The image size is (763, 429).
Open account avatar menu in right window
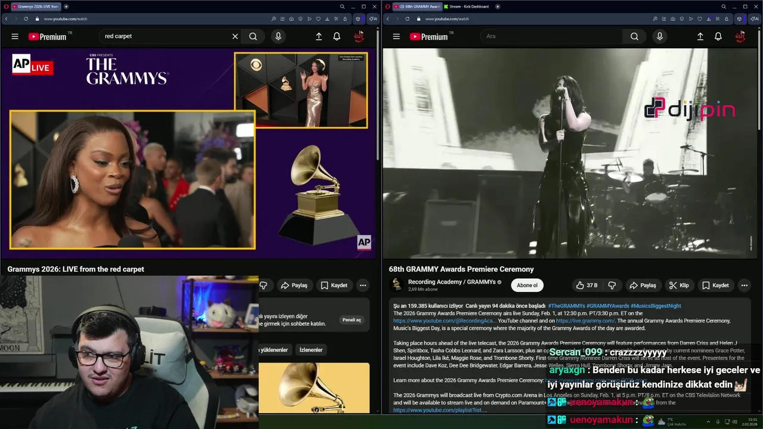point(740,36)
